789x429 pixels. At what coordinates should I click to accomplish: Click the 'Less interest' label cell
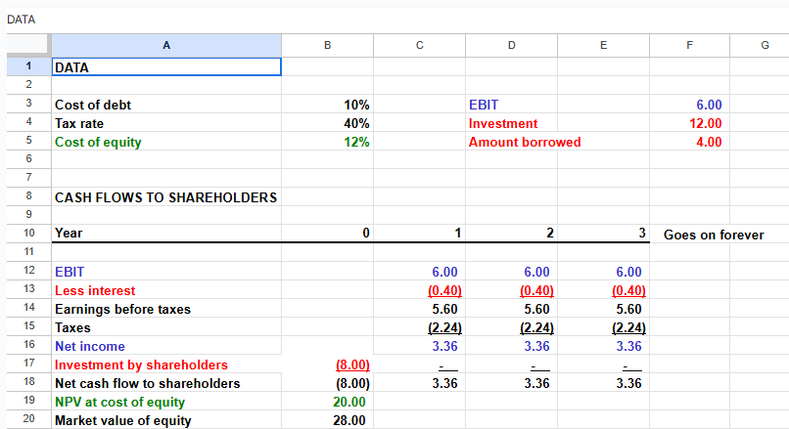tap(164, 290)
